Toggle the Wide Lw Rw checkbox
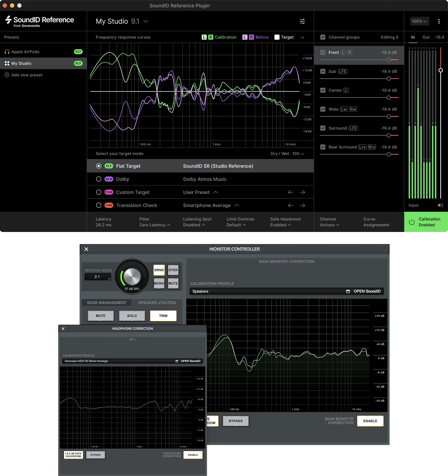 click(323, 109)
